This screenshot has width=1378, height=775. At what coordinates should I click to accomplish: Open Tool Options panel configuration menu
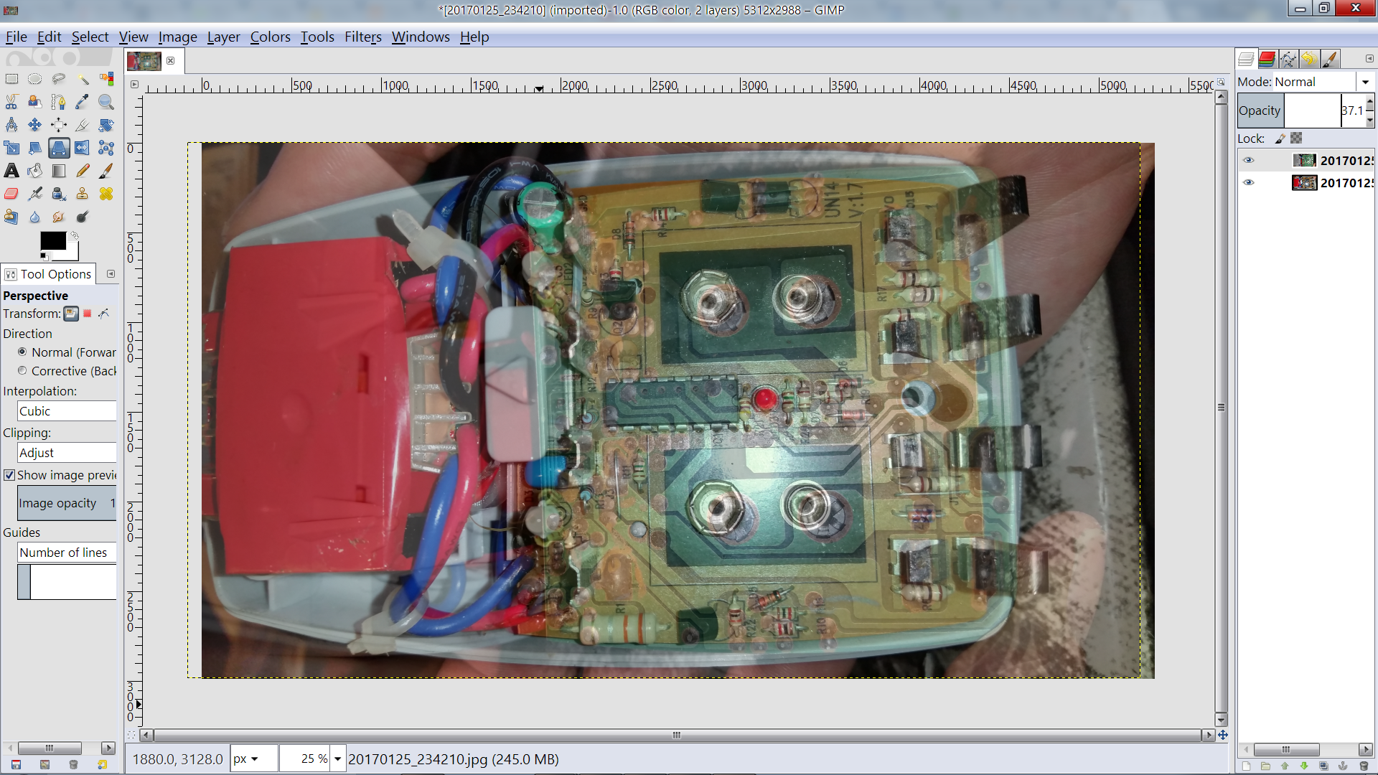point(111,273)
